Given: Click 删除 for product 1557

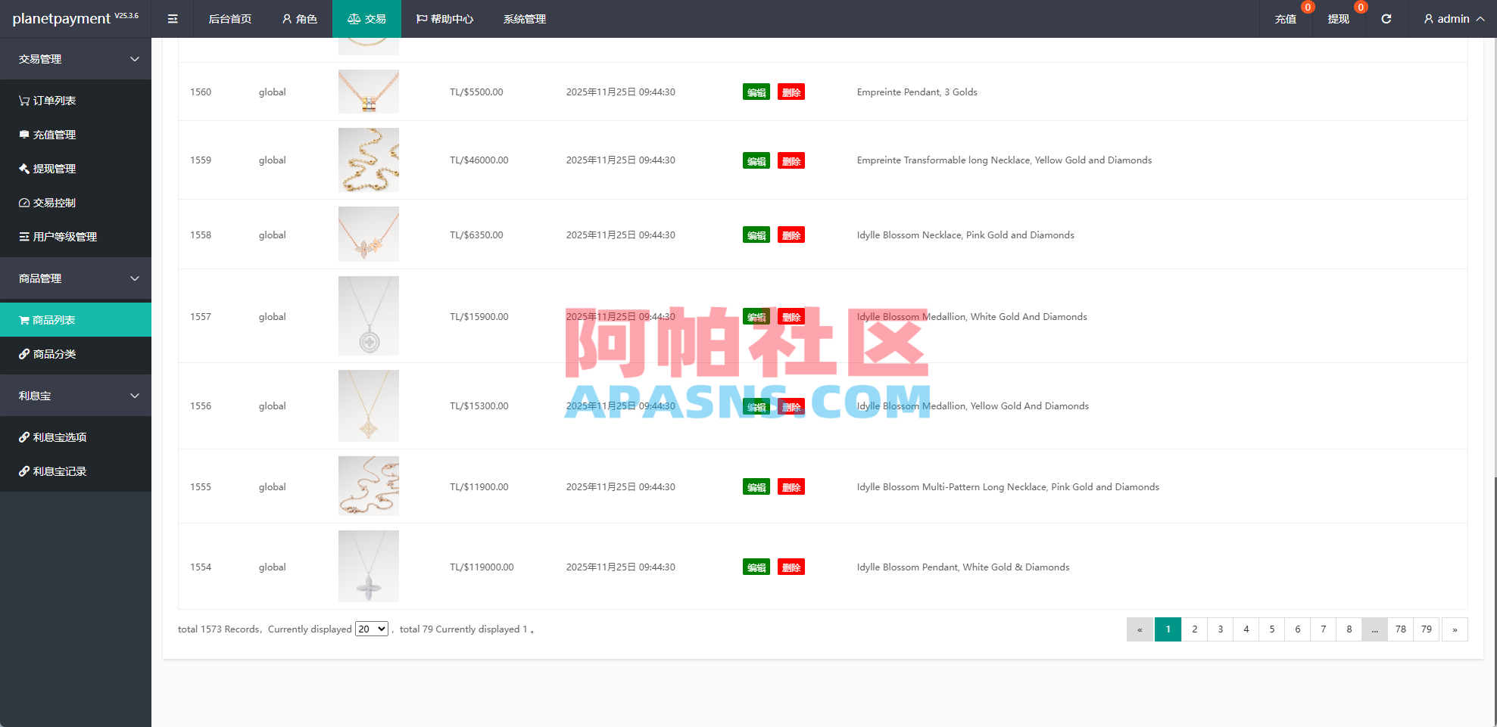Looking at the screenshot, I should tap(791, 317).
